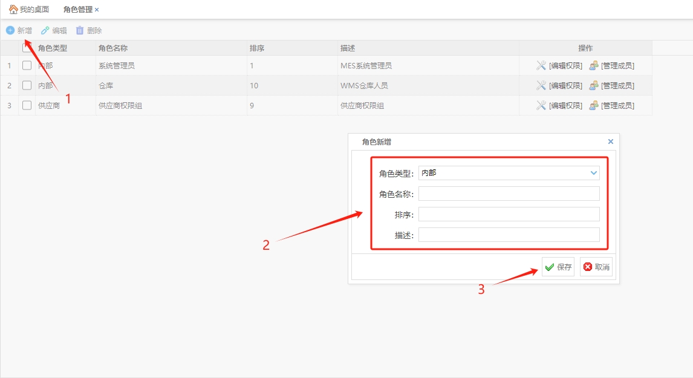Focus the 角色名称 input field
The image size is (693, 378).
coord(509,194)
